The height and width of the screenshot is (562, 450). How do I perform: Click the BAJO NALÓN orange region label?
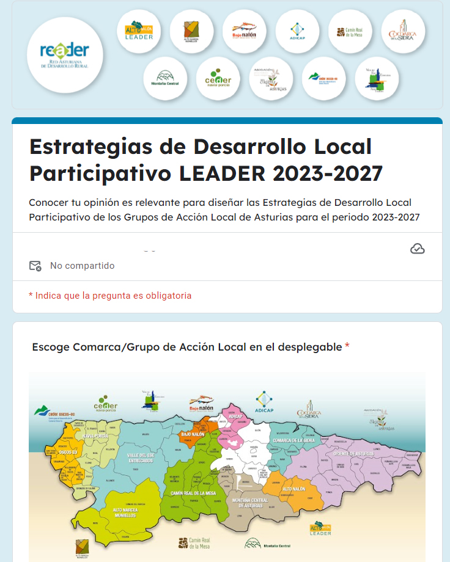click(x=193, y=434)
